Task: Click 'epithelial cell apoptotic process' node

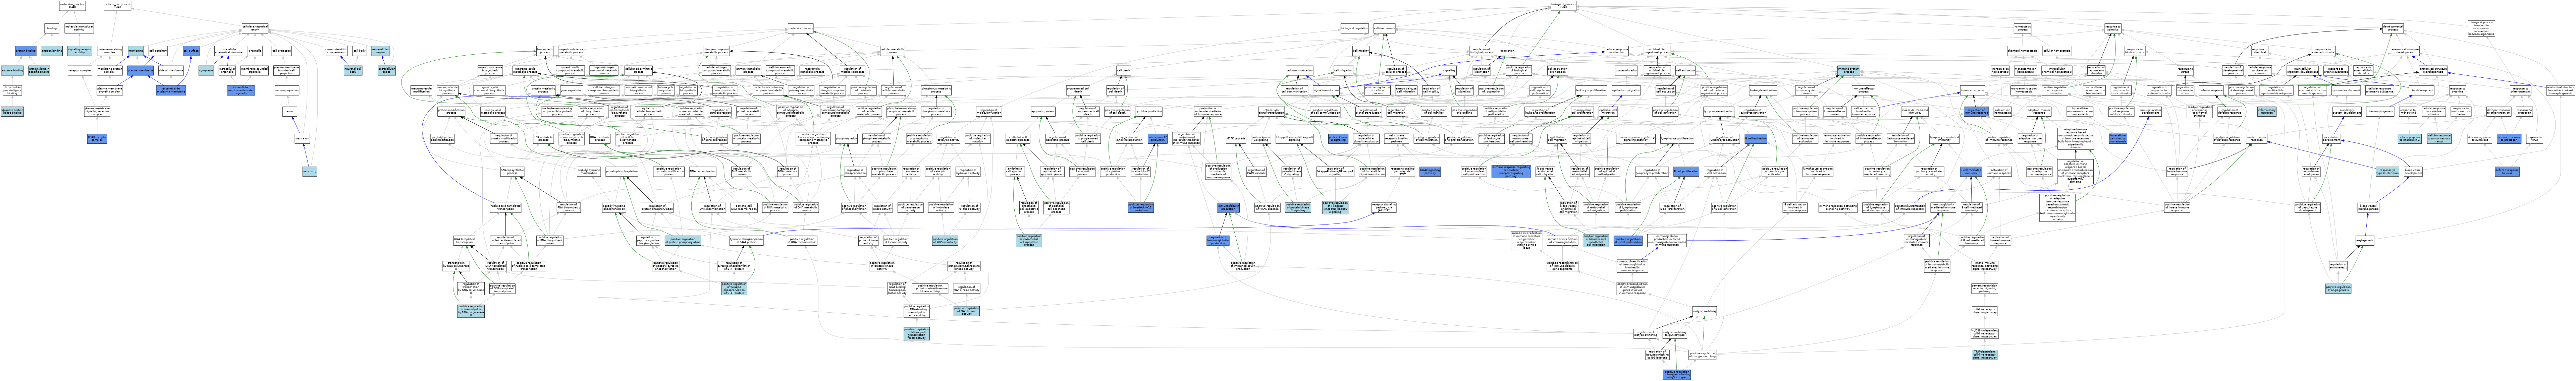Action: click(1018, 139)
